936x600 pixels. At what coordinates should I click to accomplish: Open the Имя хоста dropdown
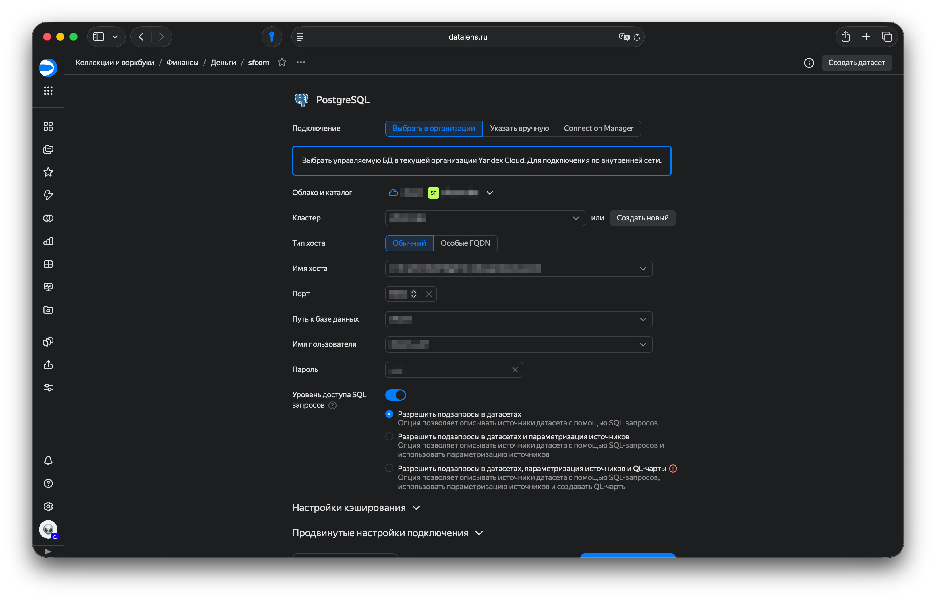(x=519, y=269)
